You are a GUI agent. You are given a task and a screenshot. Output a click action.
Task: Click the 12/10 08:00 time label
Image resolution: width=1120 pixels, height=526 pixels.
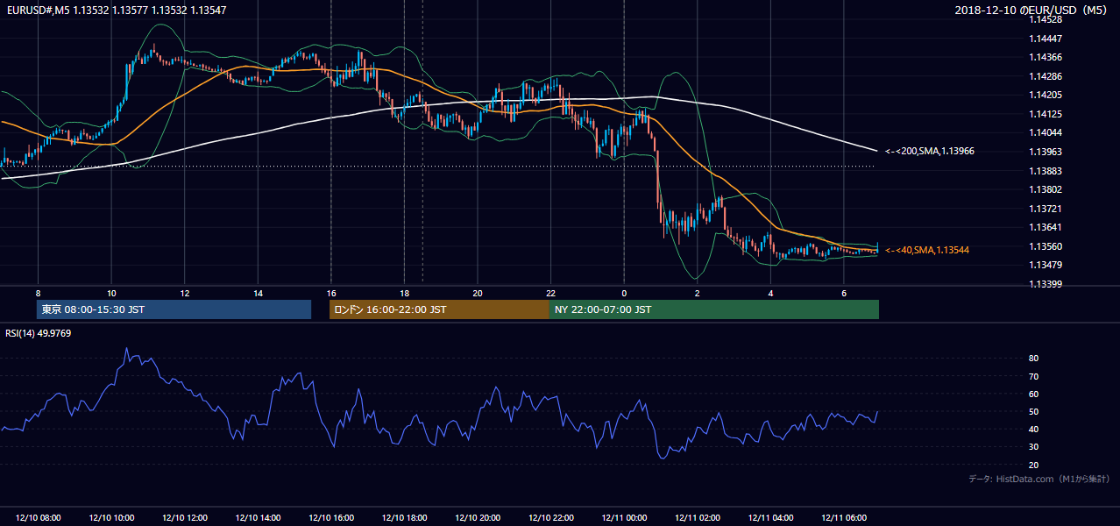click(39, 518)
